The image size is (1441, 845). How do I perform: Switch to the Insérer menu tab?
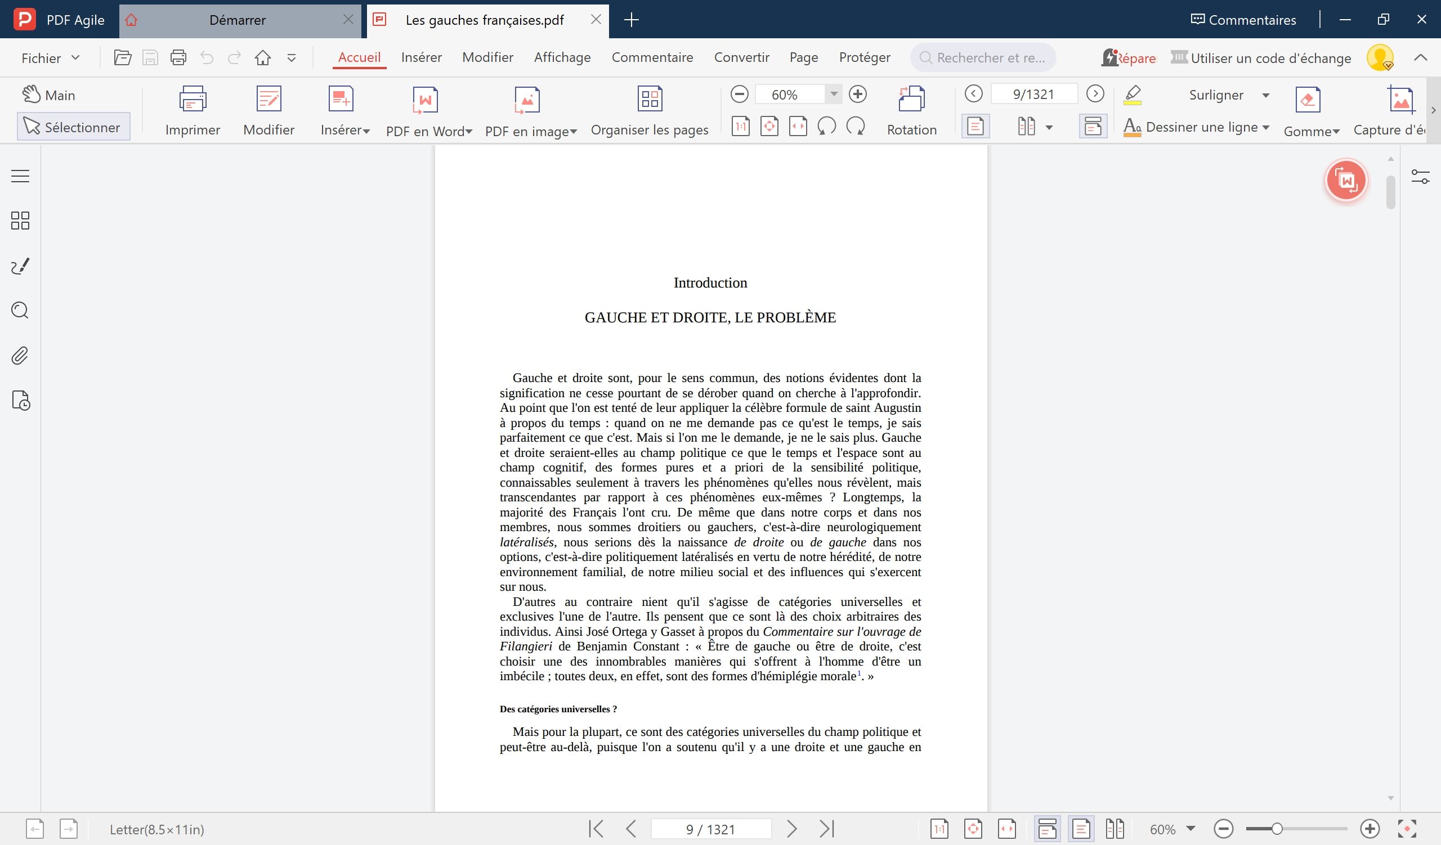pos(422,58)
